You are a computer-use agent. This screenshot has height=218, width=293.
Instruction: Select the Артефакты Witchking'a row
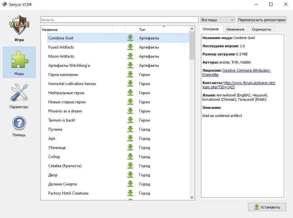click(x=118, y=65)
